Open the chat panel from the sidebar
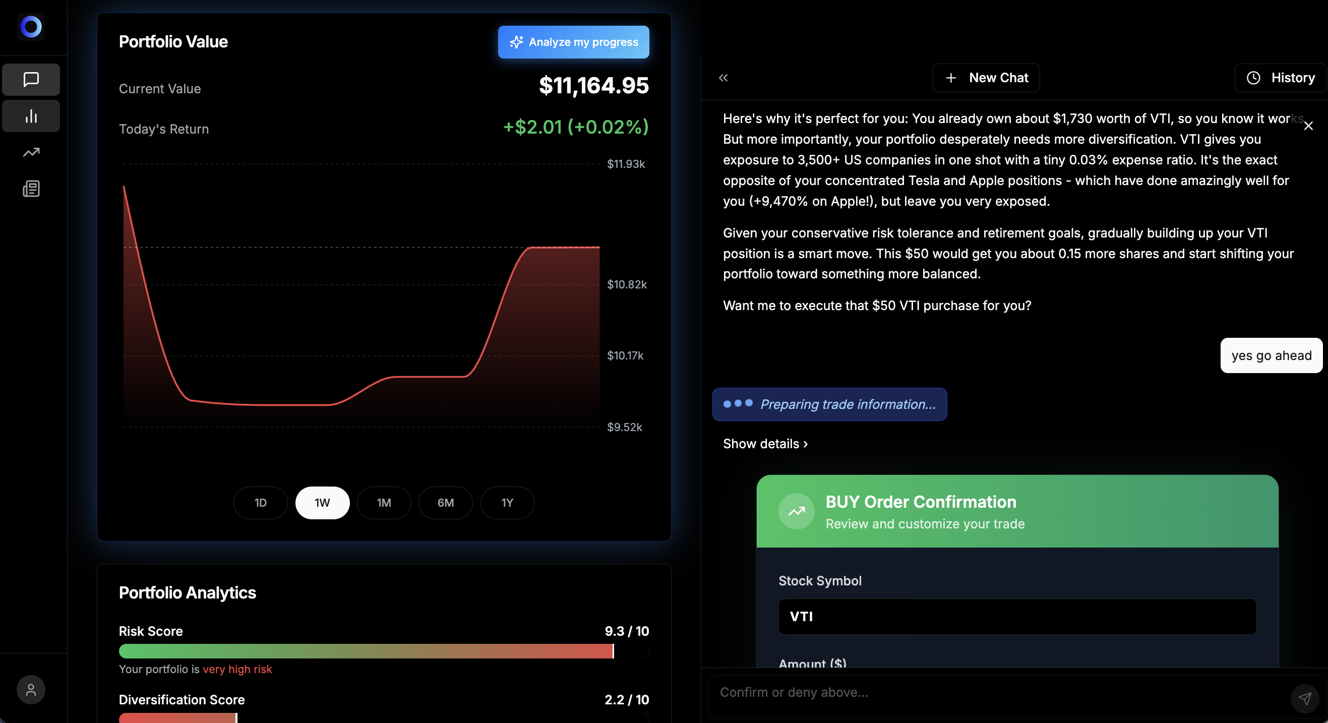Image resolution: width=1328 pixels, height=723 pixels. (x=30, y=79)
